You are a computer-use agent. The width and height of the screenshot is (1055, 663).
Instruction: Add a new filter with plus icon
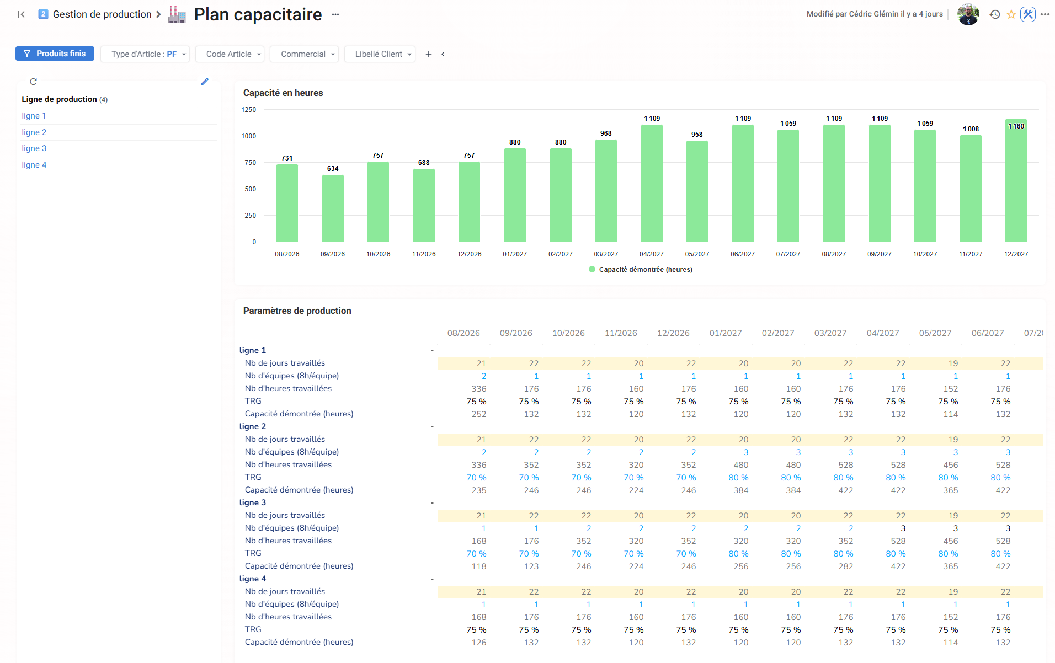[429, 54]
